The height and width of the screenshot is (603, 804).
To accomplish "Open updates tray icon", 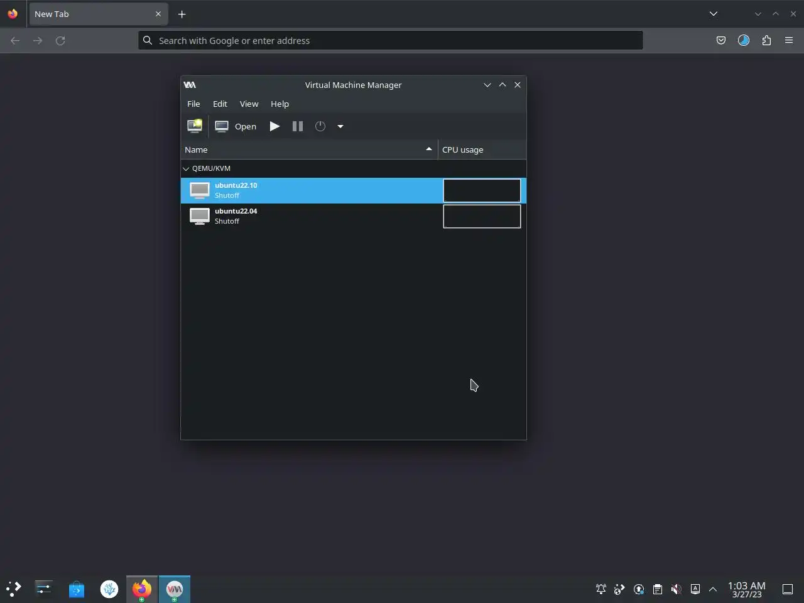I will (x=639, y=589).
